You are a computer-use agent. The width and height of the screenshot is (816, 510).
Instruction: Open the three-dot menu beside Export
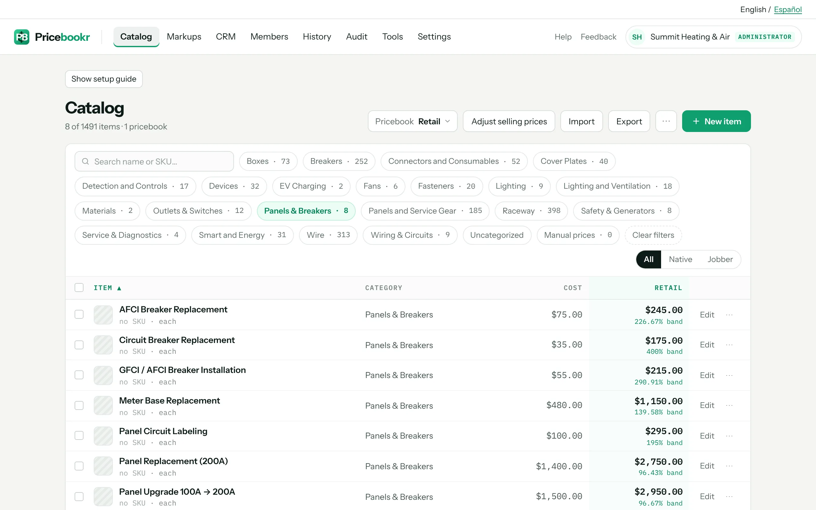666,121
